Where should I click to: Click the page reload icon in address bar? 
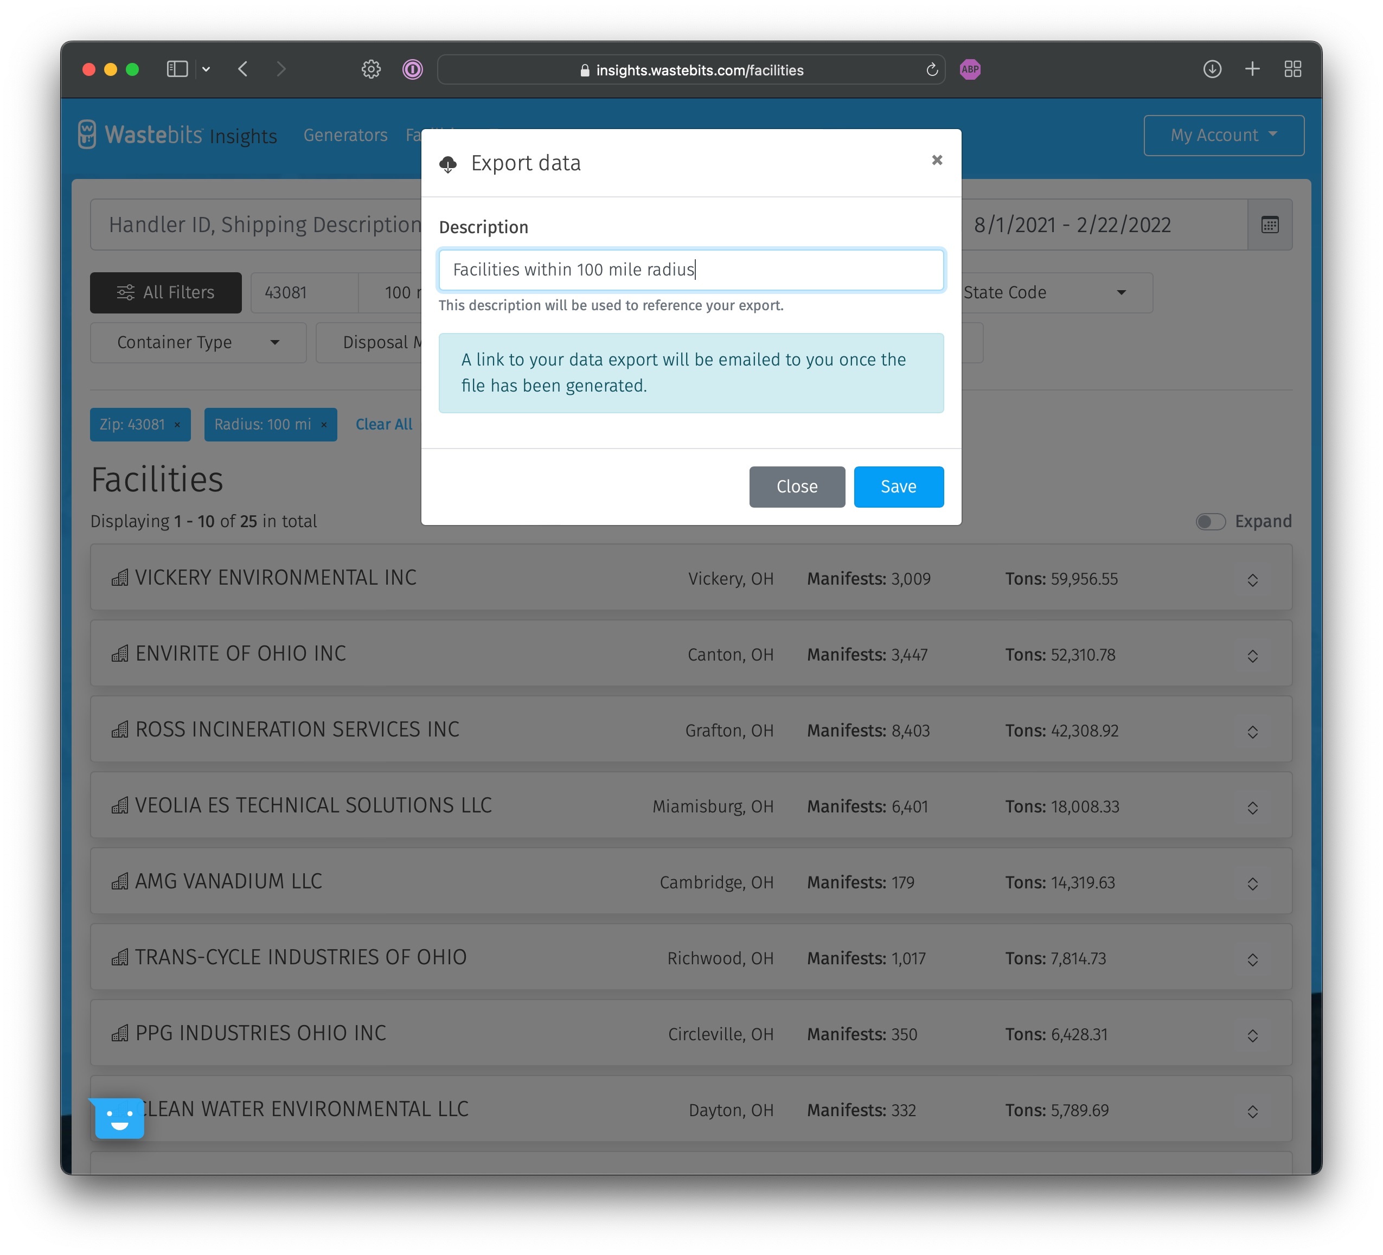(931, 70)
